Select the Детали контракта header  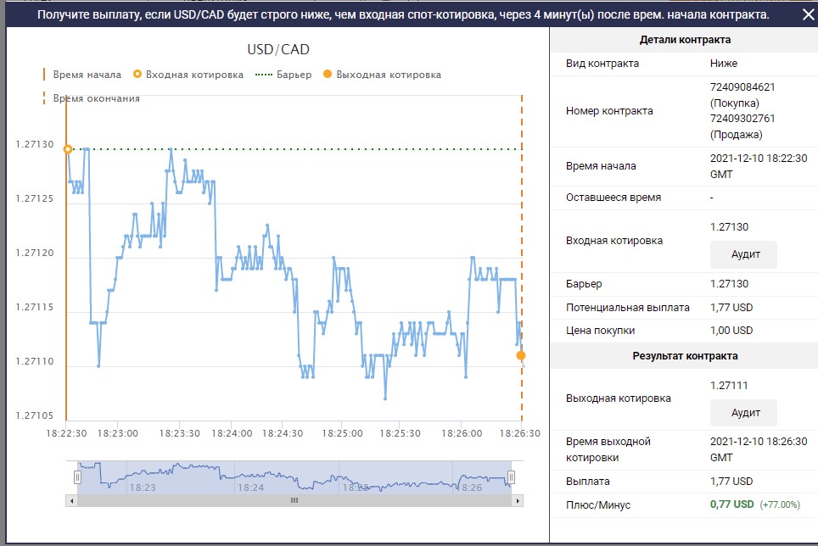(x=685, y=40)
